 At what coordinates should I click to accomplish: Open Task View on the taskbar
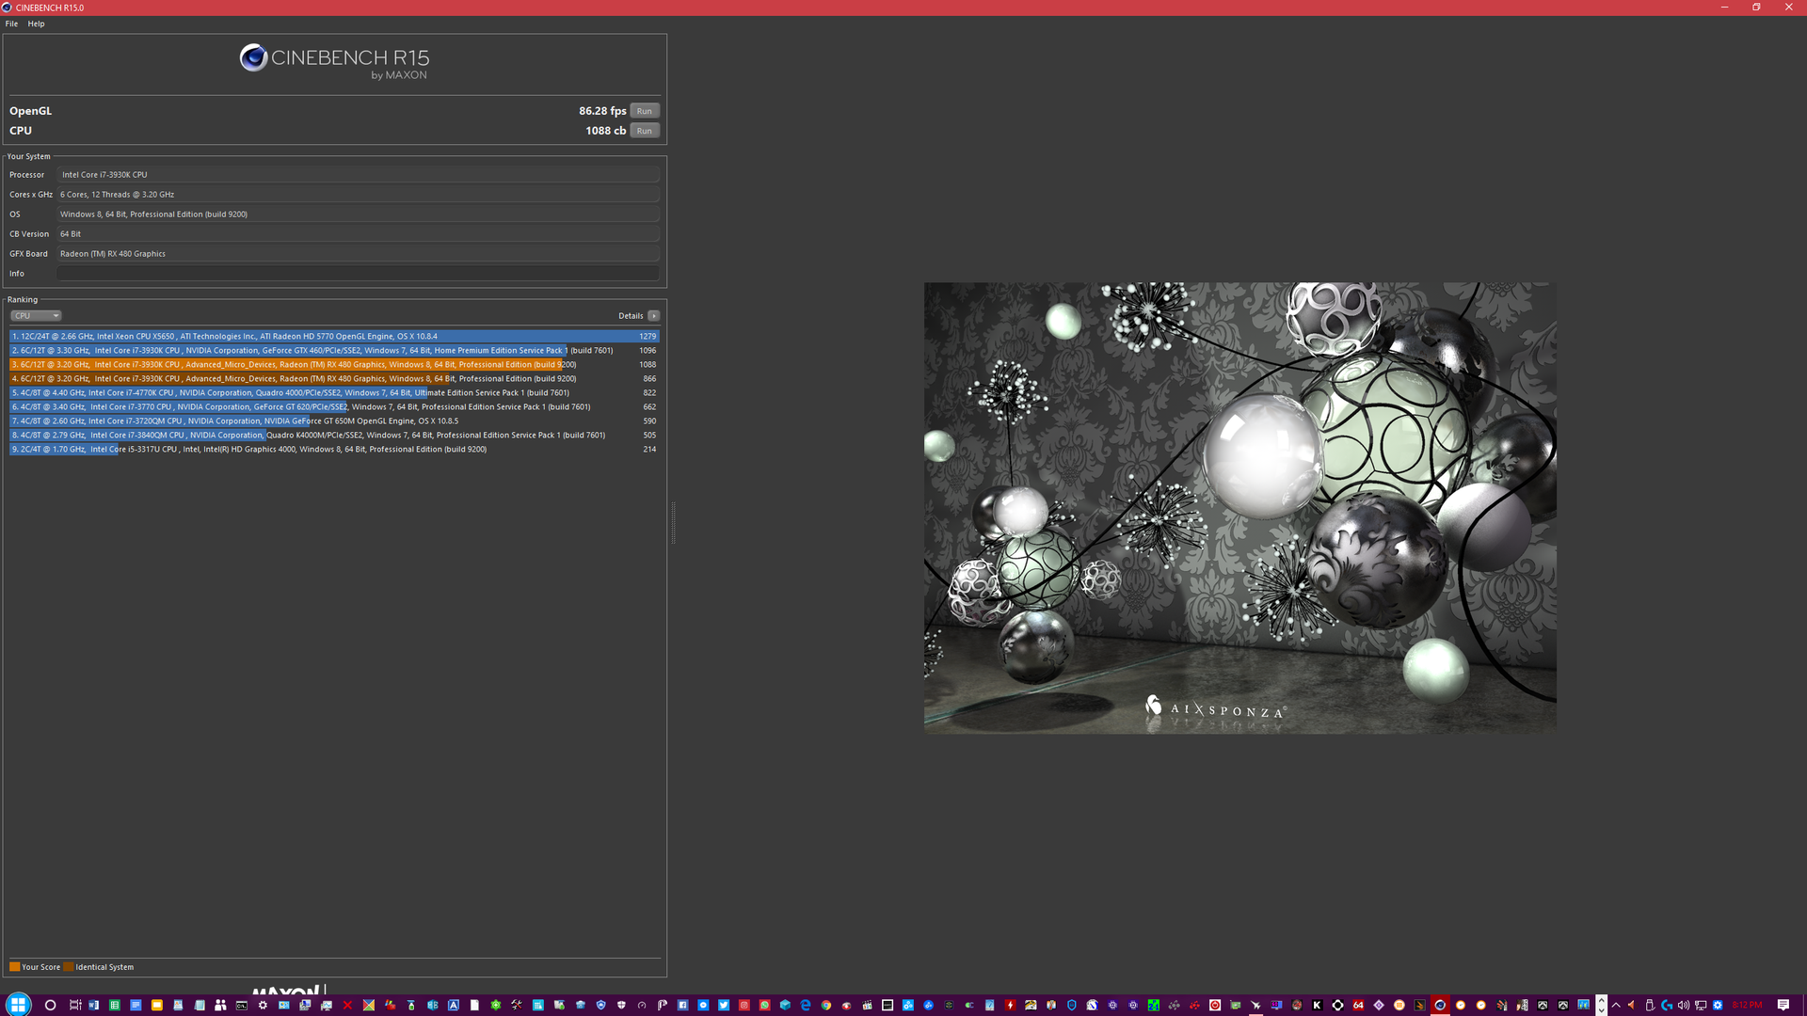point(75,1005)
